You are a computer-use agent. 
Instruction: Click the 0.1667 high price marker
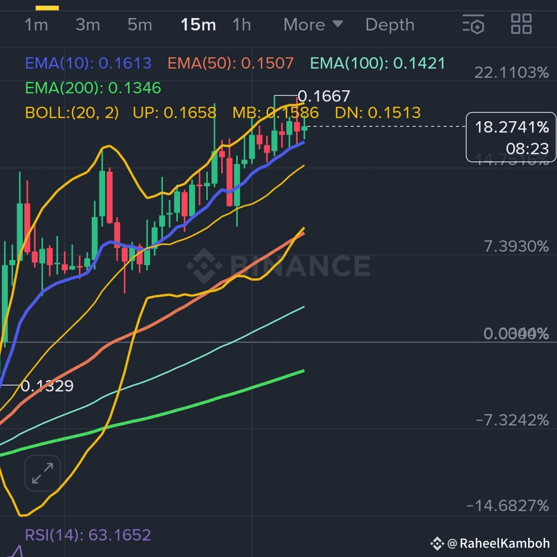point(323,96)
